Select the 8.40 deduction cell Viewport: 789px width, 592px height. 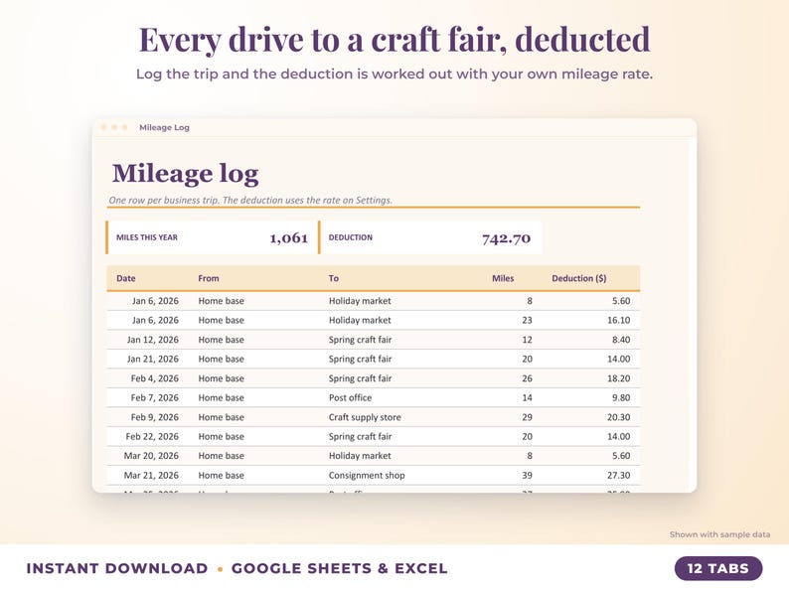(x=621, y=340)
